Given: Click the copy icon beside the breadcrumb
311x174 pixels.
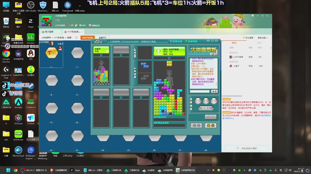Looking at the screenshot, I should tap(76, 38).
